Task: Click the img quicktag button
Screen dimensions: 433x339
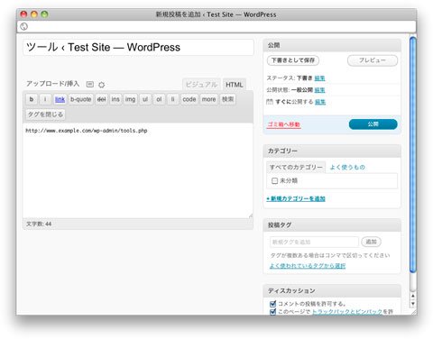Action: click(x=130, y=99)
